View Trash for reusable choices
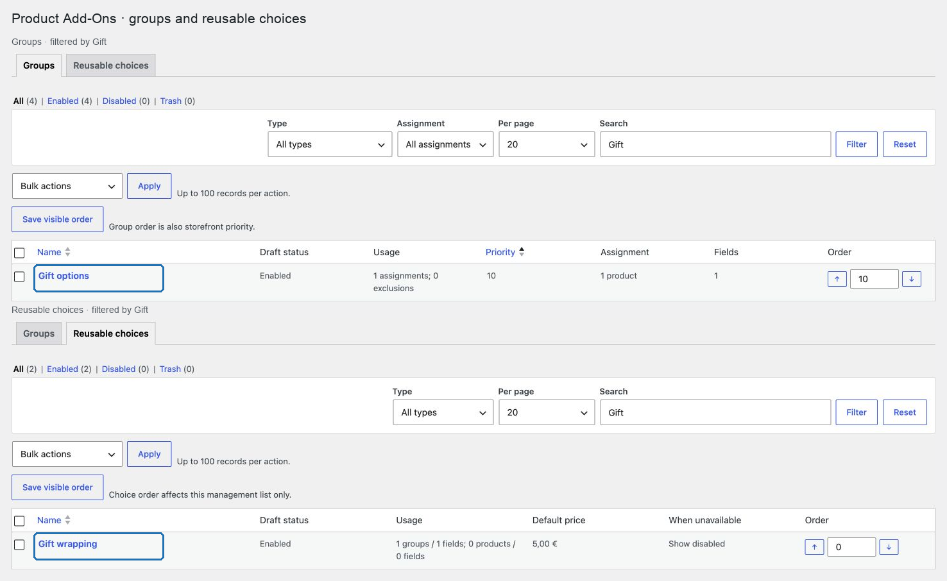Screen dimensions: 947x581 pos(170,369)
